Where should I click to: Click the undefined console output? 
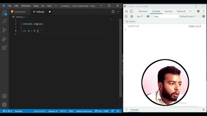pyautogui.click(x=133, y=26)
